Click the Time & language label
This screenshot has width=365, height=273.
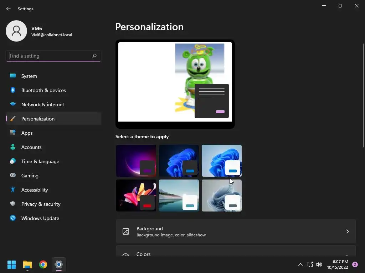click(40, 161)
